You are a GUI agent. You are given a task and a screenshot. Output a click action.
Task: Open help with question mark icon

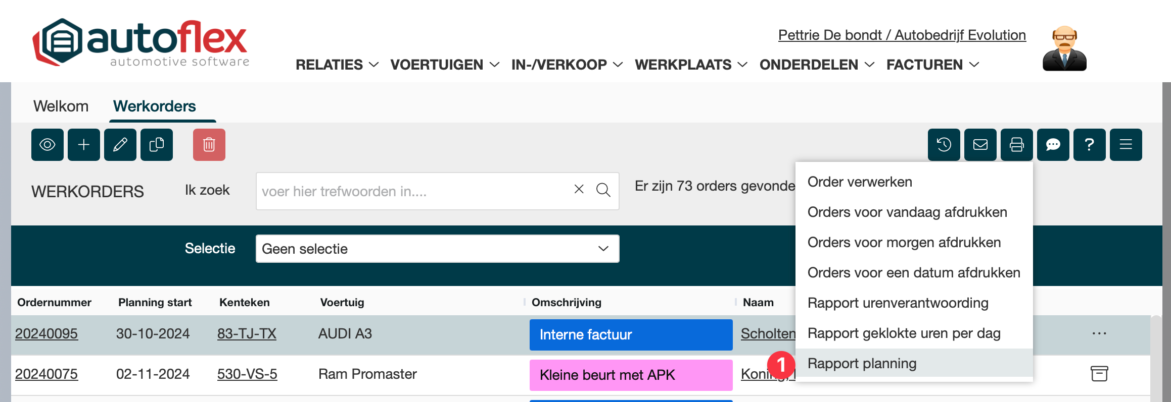pyautogui.click(x=1089, y=145)
